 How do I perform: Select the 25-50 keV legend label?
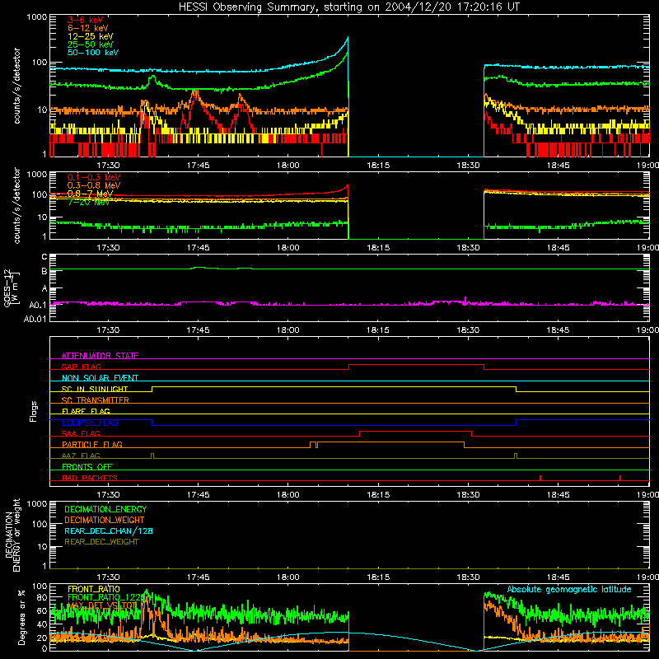pos(91,44)
